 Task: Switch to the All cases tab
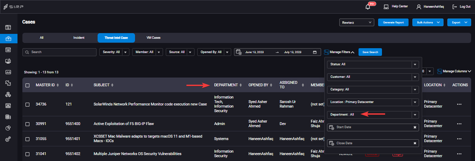(42, 38)
